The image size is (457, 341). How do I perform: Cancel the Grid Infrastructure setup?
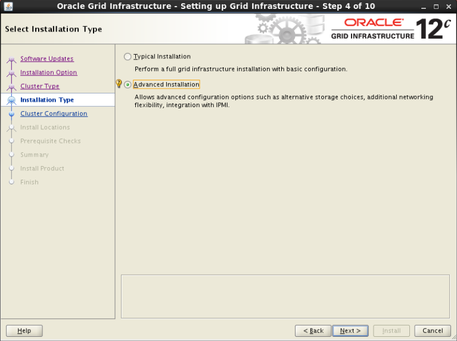click(433, 331)
